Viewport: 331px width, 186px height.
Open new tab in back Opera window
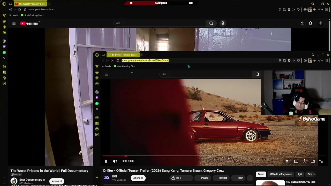(49, 4)
